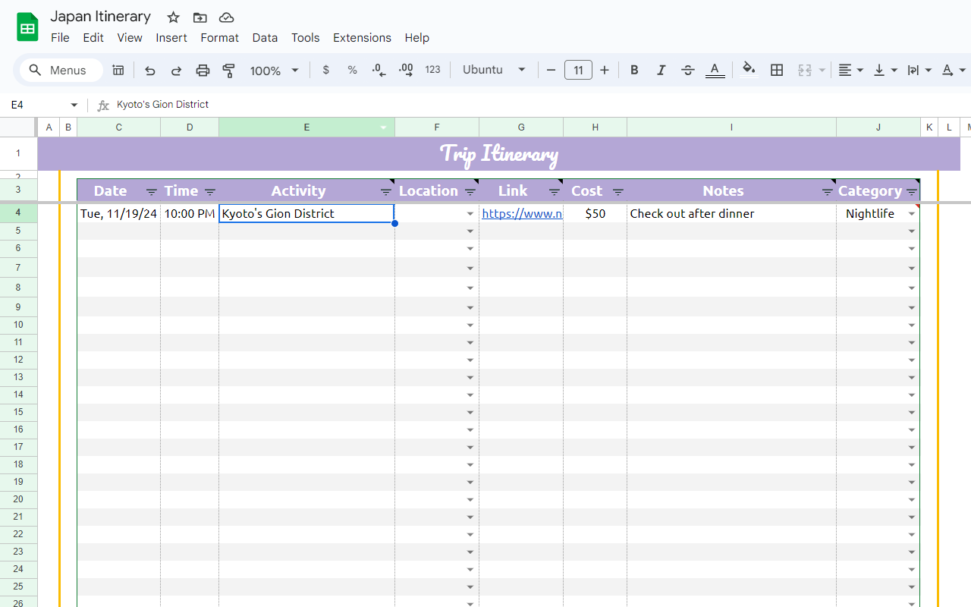Open the Edit menu
This screenshot has width=971, height=607.
93,37
